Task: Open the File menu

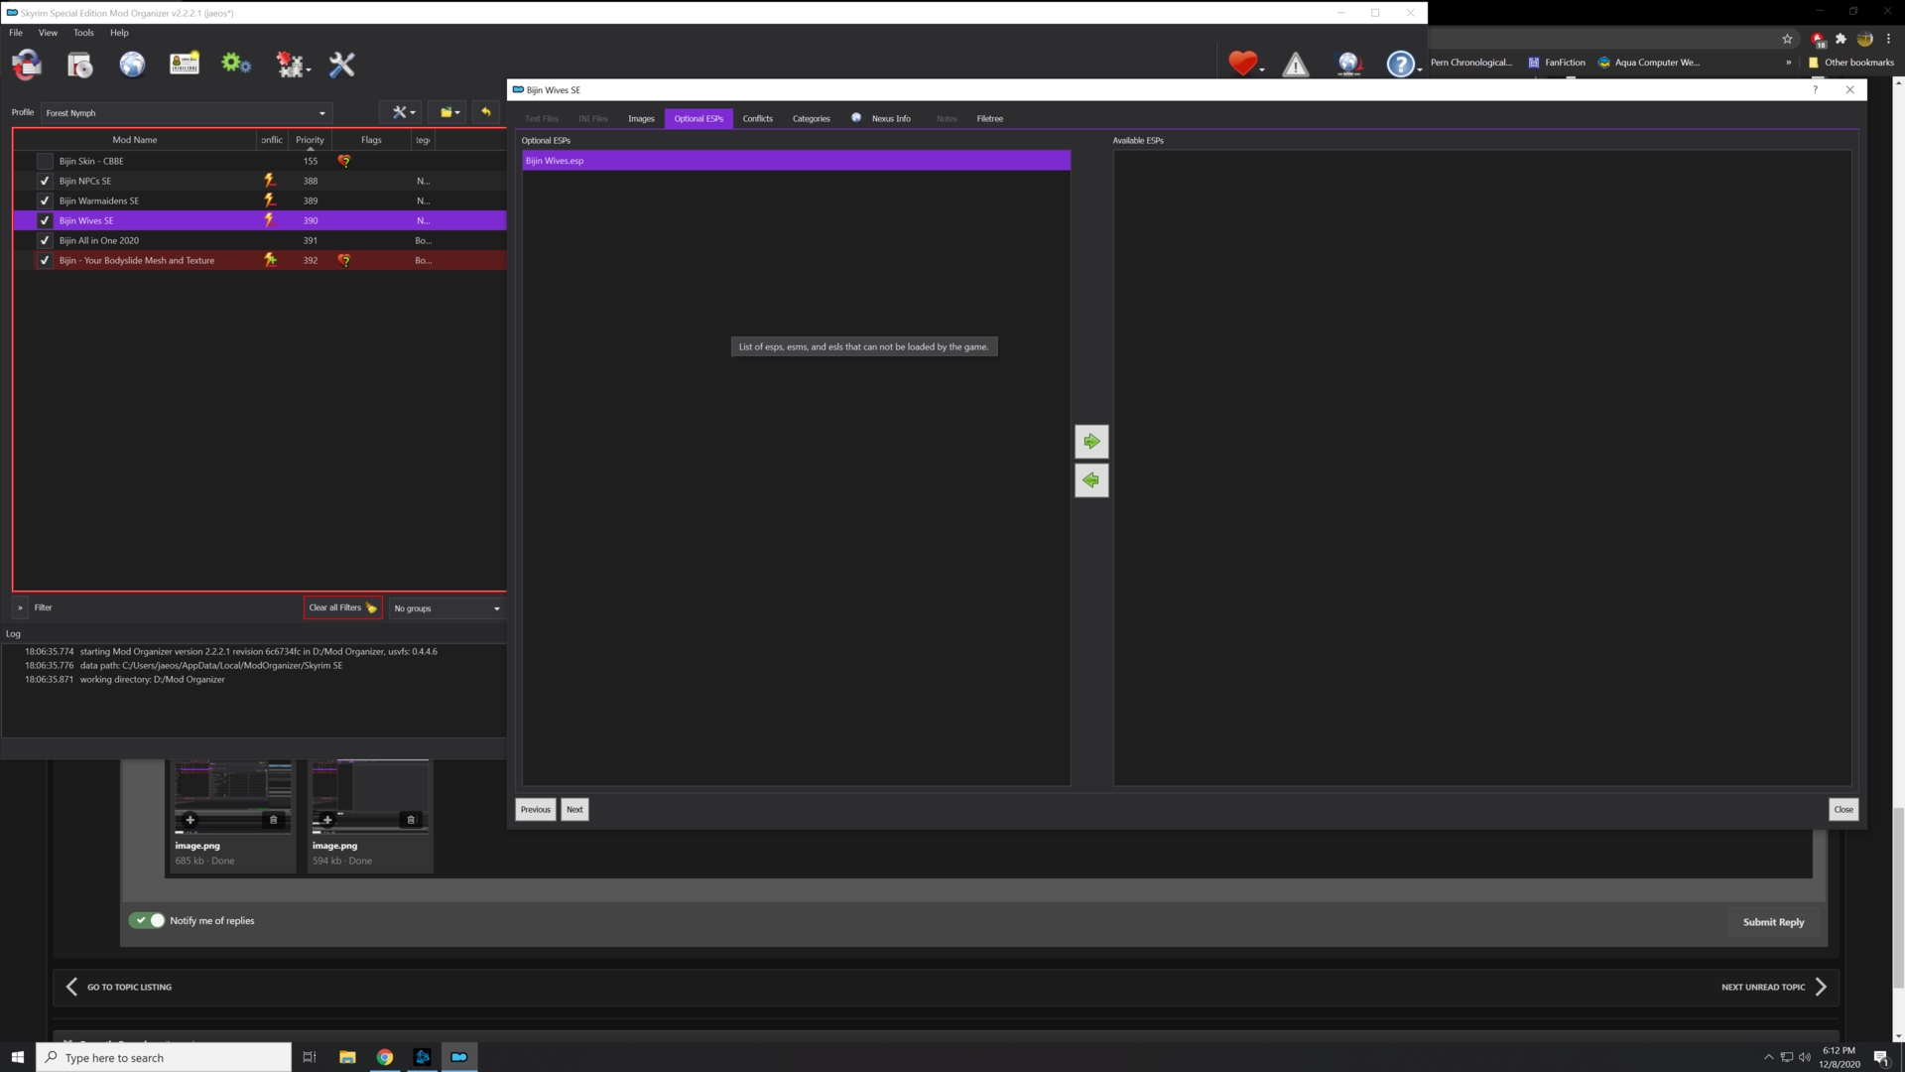Action: point(16,33)
